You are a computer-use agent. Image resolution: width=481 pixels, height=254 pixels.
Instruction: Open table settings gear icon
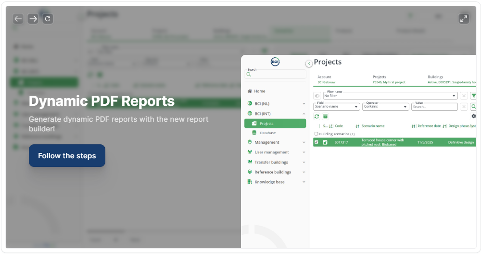[x=474, y=116]
